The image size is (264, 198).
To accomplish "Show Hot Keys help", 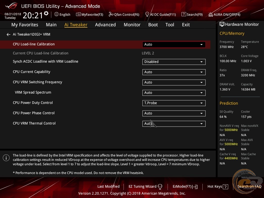I will click(218, 186).
